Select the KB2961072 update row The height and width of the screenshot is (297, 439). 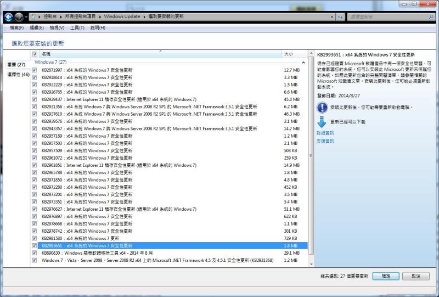pos(169,158)
